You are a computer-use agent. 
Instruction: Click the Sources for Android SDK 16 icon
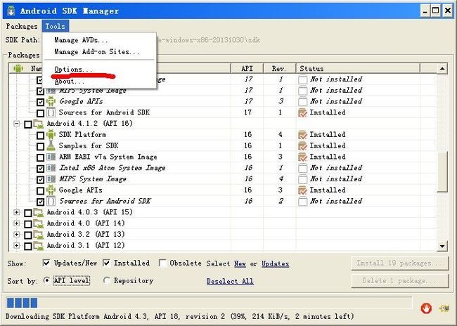point(51,201)
